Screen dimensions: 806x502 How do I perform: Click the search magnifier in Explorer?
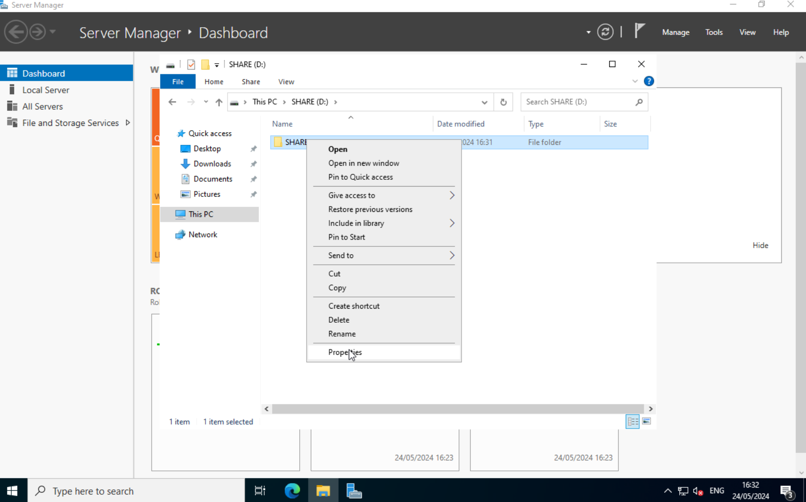(x=639, y=102)
